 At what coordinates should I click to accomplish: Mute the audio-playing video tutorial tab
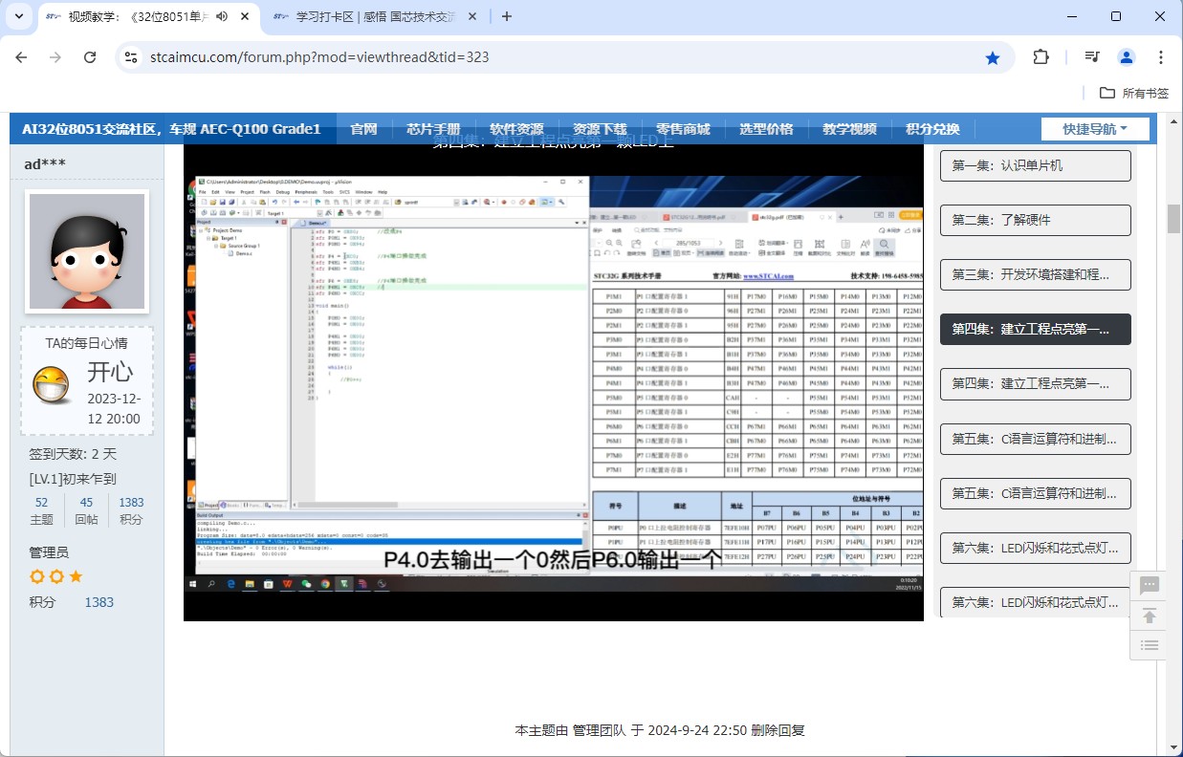[x=222, y=16]
